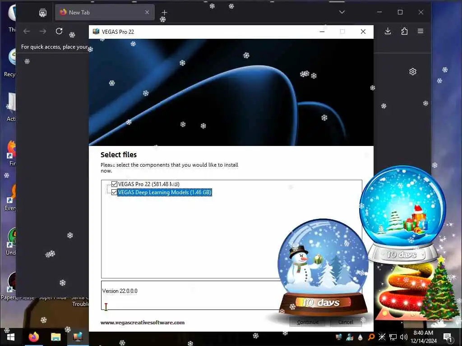Viewport: 462px width, 346px height.
Task: Open the network tray icon
Action: pyautogui.click(x=393, y=337)
